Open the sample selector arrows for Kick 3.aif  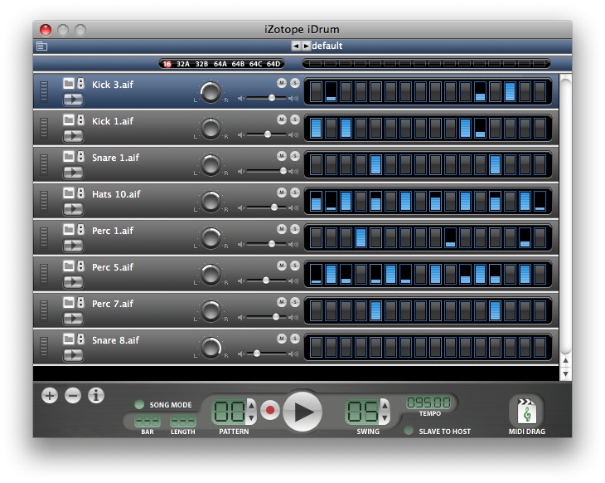(80, 84)
